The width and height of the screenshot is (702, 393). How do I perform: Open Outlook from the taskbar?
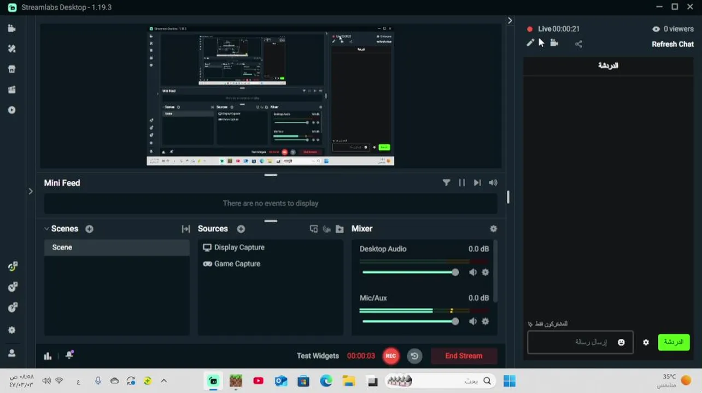coord(281,381)
